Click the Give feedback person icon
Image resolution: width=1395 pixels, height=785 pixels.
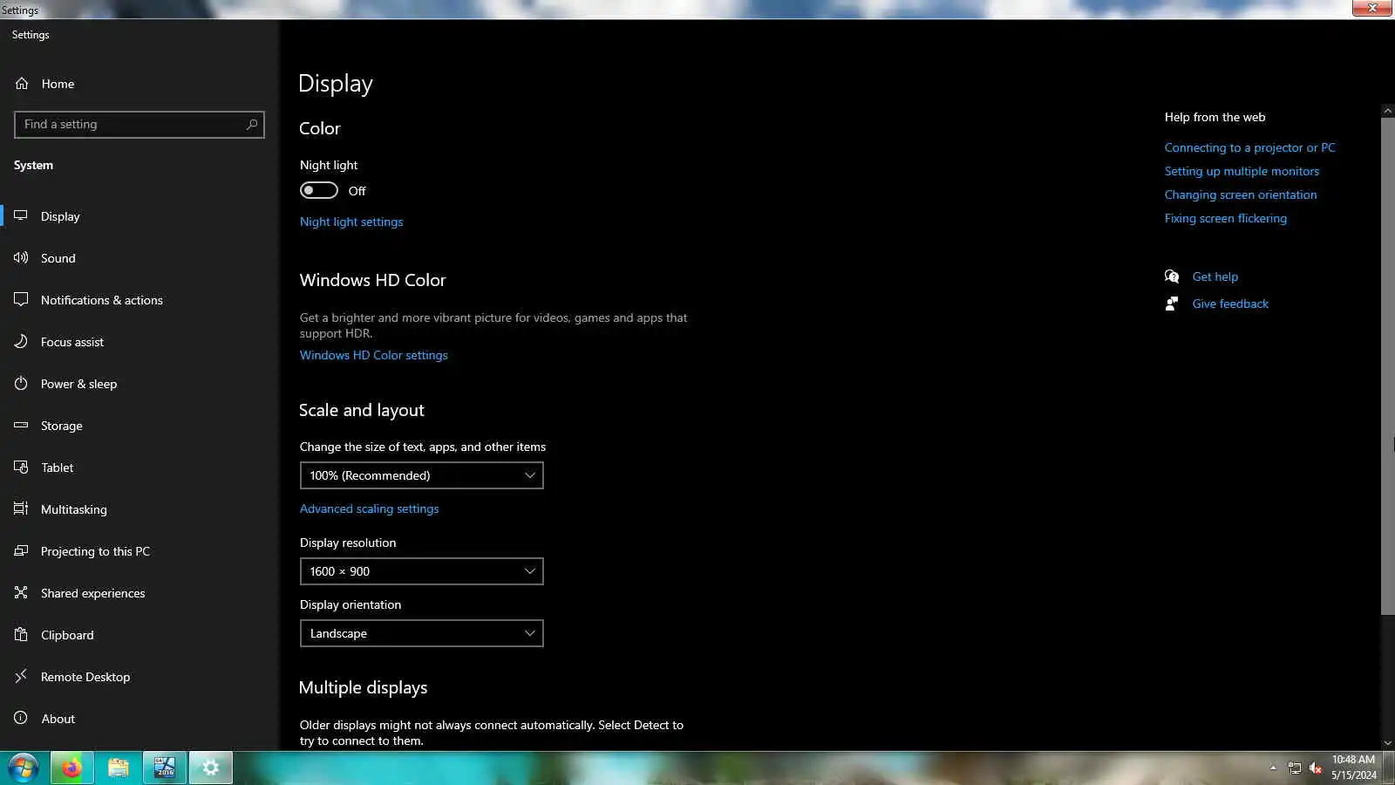click(1172, 304)
